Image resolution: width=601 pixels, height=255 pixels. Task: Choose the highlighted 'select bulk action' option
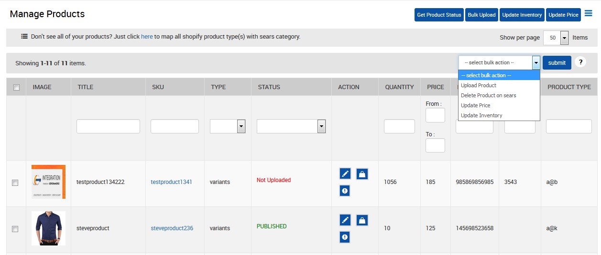(499, 75)
